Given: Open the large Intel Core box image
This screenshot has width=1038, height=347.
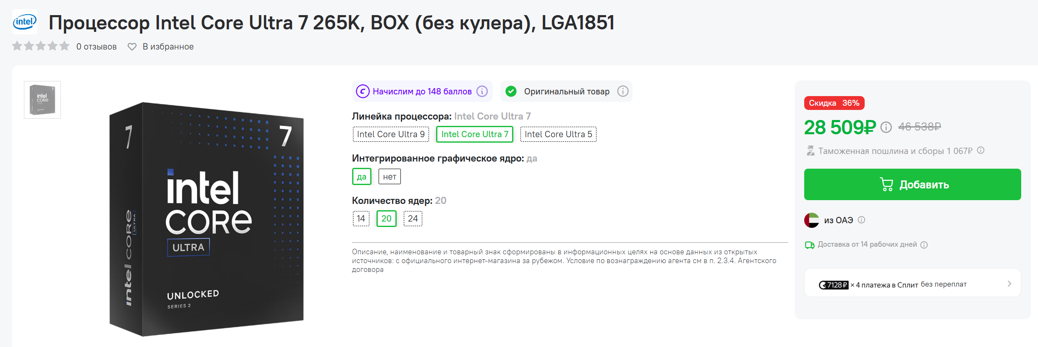Looking at the screenshot, I should click(207, 219).
